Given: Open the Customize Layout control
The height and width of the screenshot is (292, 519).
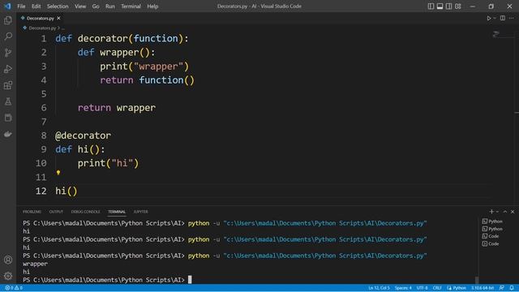Looking at the screenshot, I should tap(457, 6).
